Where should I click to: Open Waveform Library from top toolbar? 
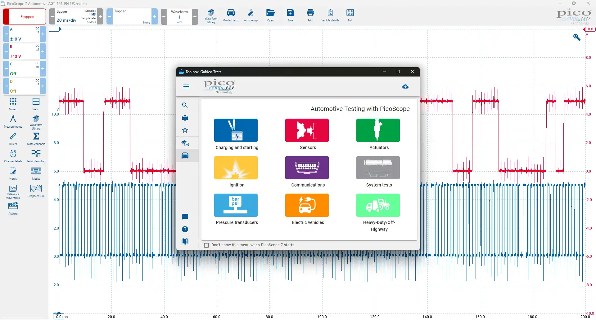[x=211, y=16]
